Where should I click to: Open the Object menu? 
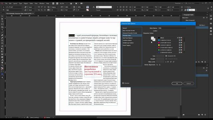click(x=26, y=3)
